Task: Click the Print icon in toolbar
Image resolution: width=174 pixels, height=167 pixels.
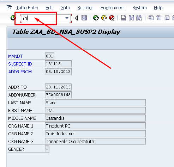Action: click(124, 18)
